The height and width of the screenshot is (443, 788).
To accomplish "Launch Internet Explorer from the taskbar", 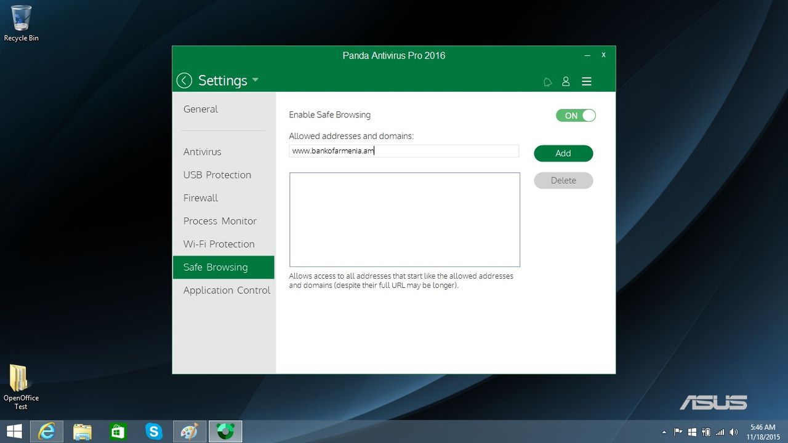I will 46,431.
